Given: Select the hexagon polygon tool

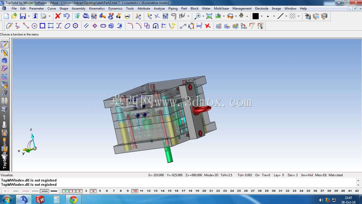Looking at the screenshot, I should [x=76, y=26].
